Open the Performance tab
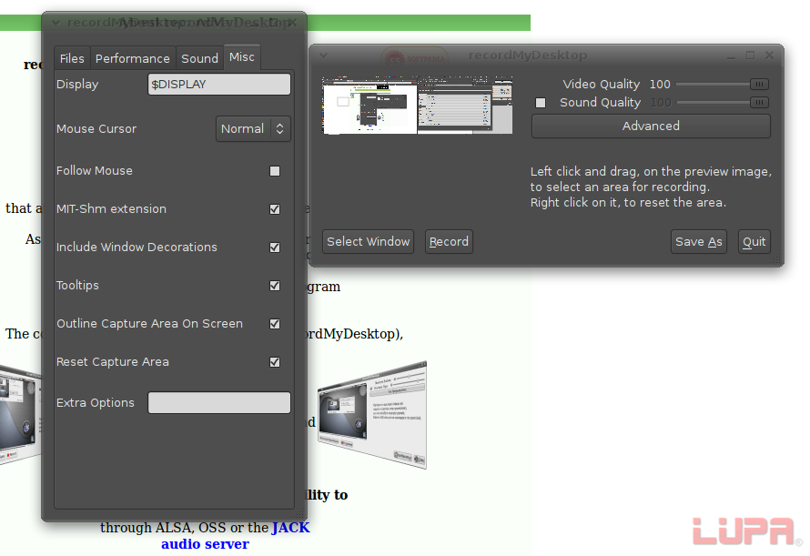This screenshot has height=556, width=810. click(x=132, y=58)
